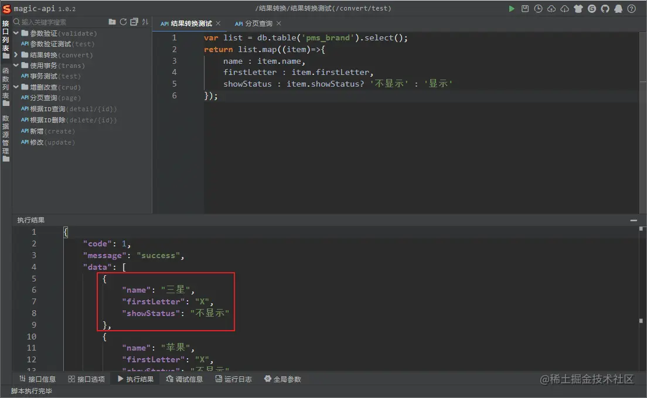This screenshot has width=647, height=398.
Task: Close the 结果转换测试 editor tab
Action: [x=218, y=23]
